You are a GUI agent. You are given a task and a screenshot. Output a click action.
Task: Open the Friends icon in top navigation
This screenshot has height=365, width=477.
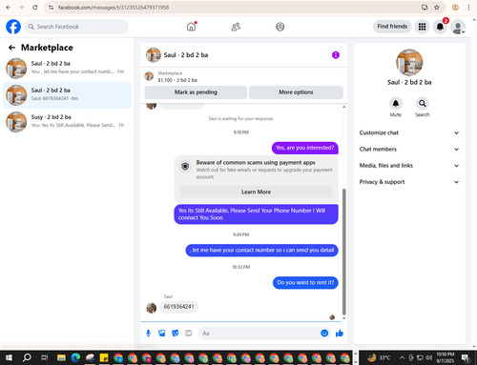[236, 27]
